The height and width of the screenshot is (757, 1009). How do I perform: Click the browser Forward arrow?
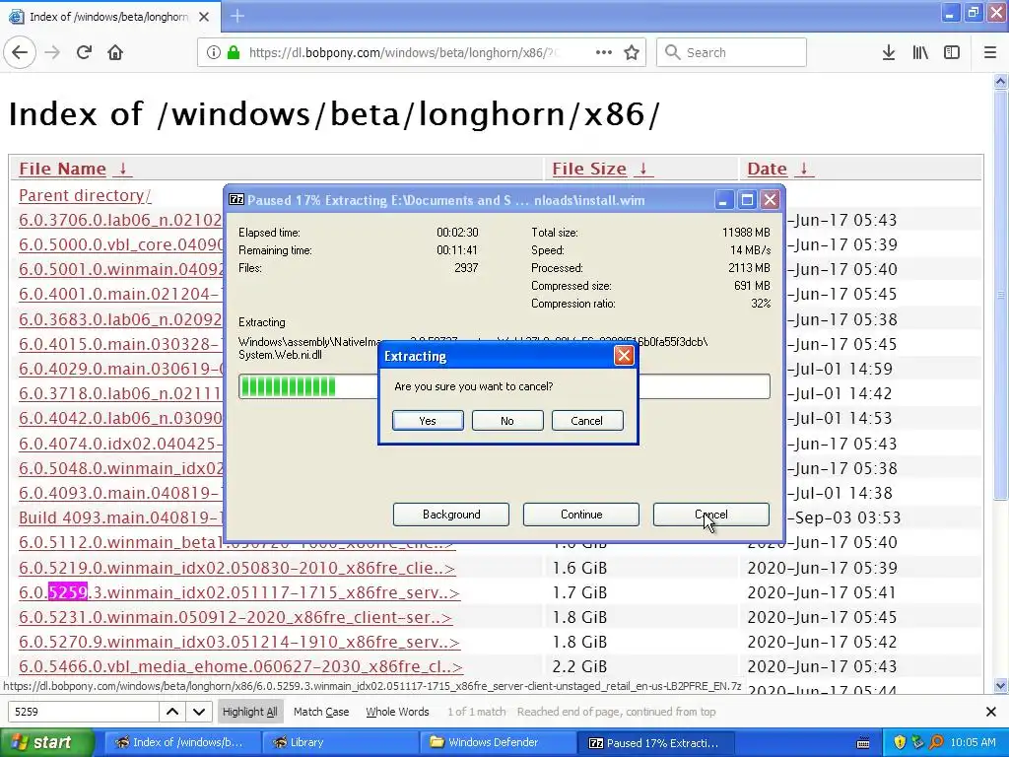pos(53,52)
